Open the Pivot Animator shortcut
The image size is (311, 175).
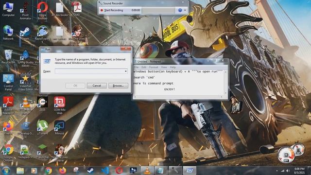25,11
